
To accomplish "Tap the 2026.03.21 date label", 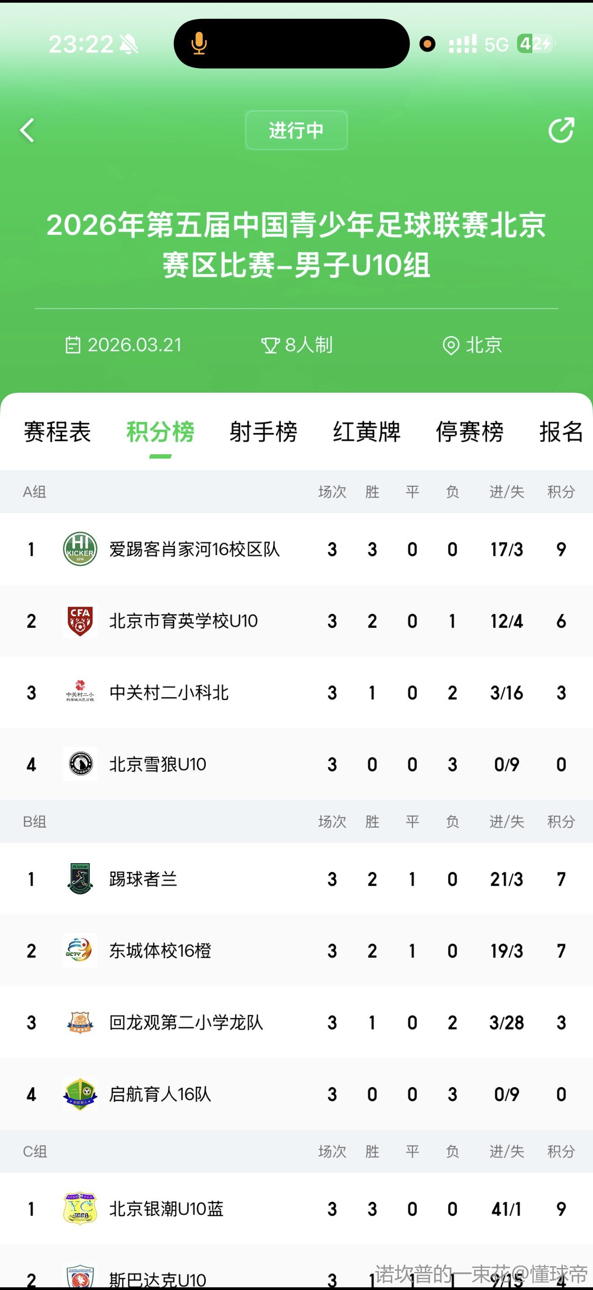I will pyautogui.click(x=134, y=345).
